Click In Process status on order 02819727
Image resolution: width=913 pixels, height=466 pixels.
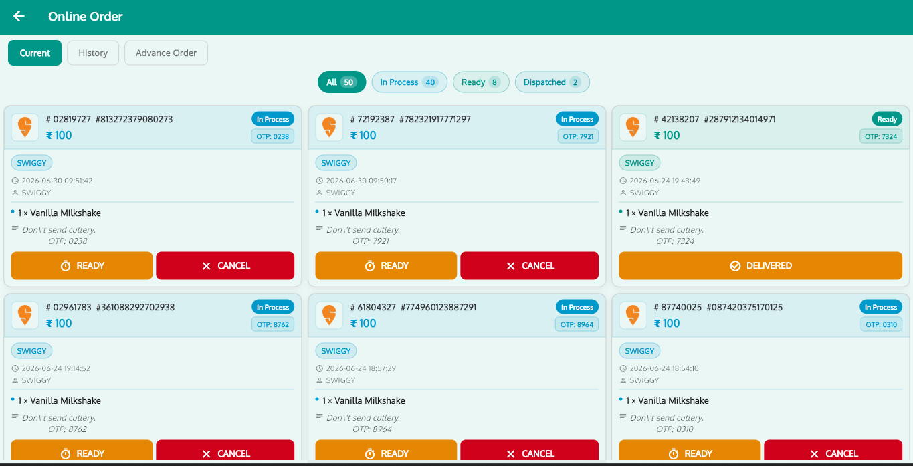tap(273, 119)
